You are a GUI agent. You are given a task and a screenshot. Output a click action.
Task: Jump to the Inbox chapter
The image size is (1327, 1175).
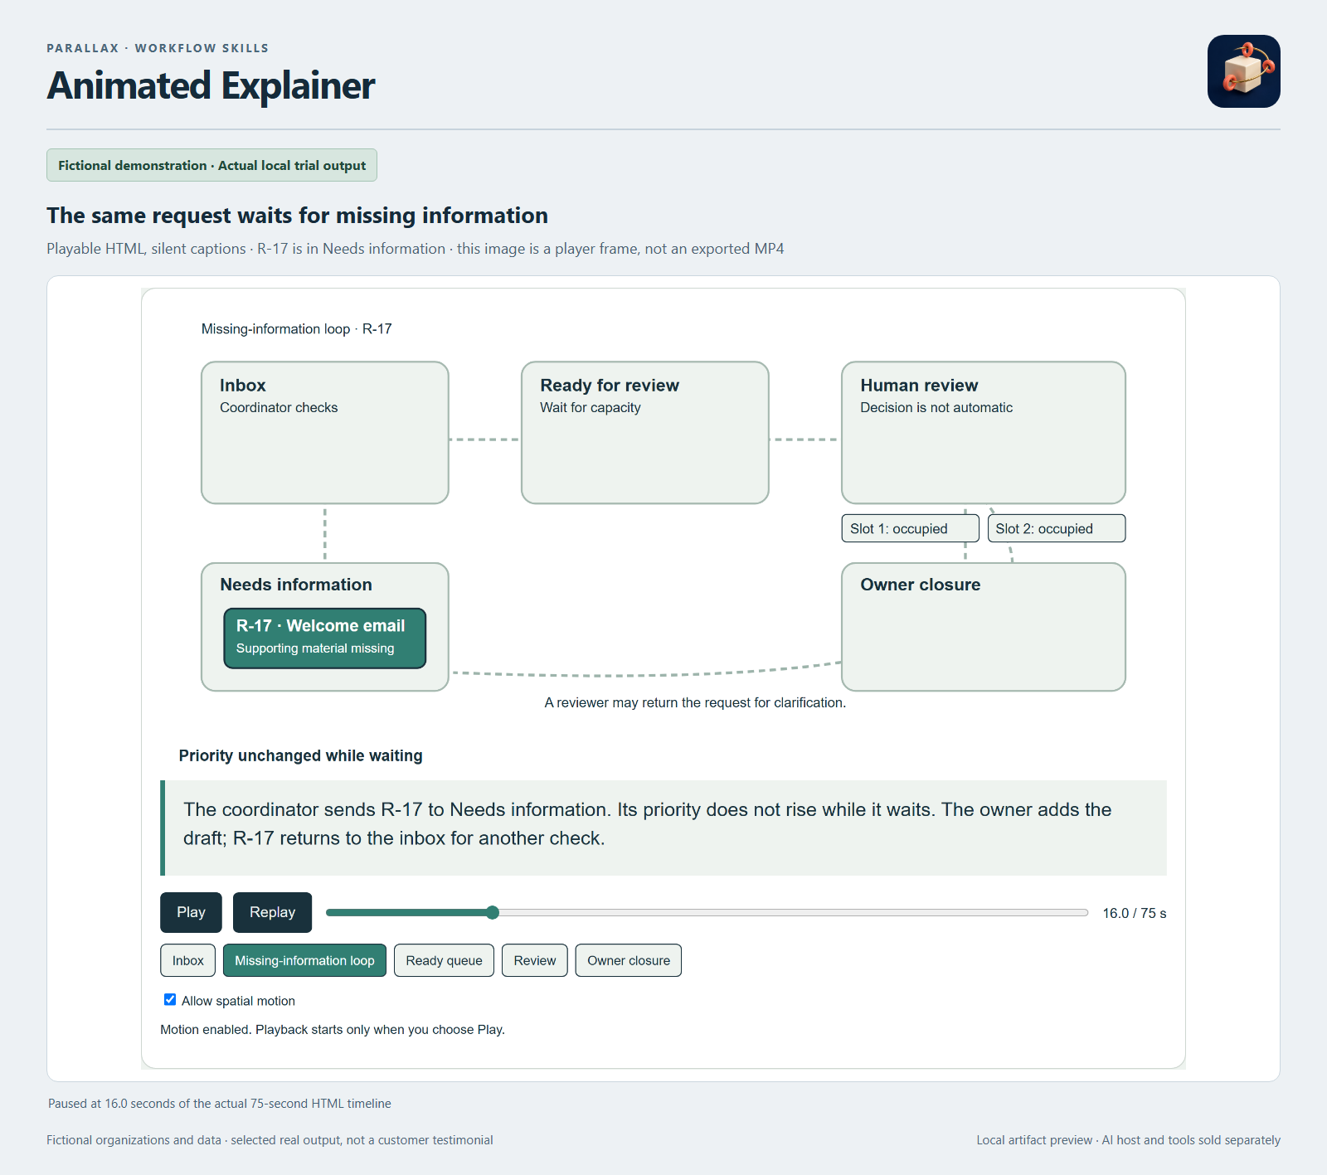[188, 960]
